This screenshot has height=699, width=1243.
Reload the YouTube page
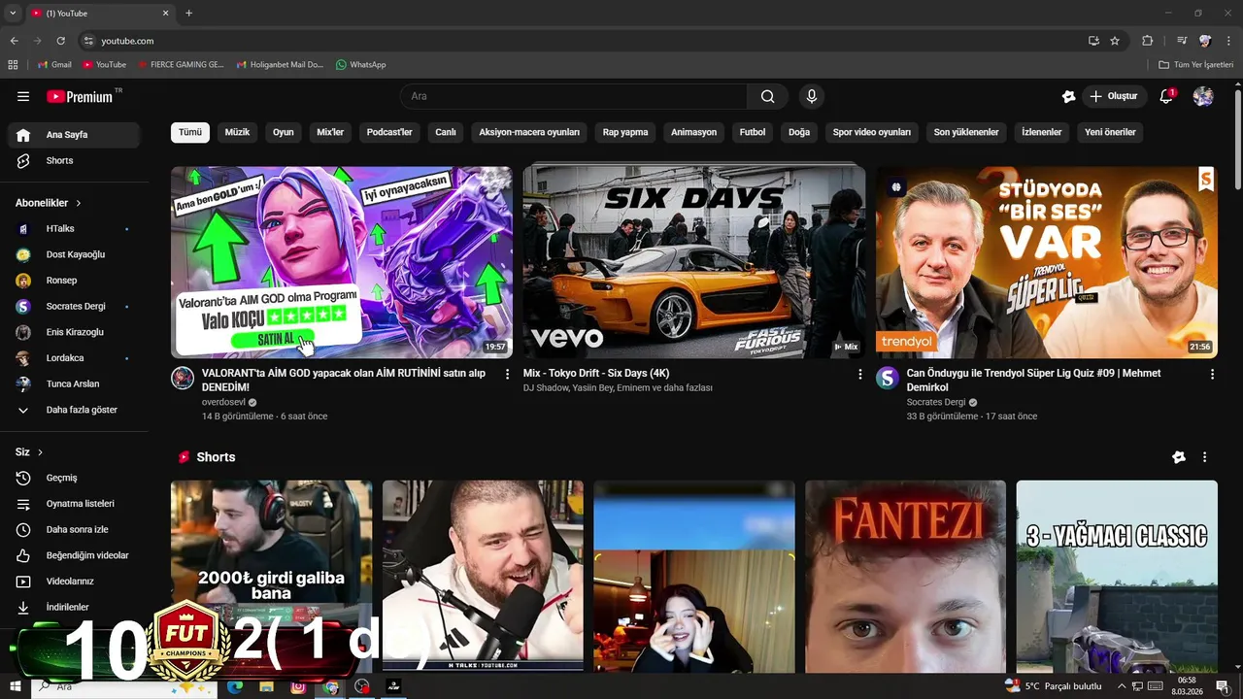click(x=60, y=41)
